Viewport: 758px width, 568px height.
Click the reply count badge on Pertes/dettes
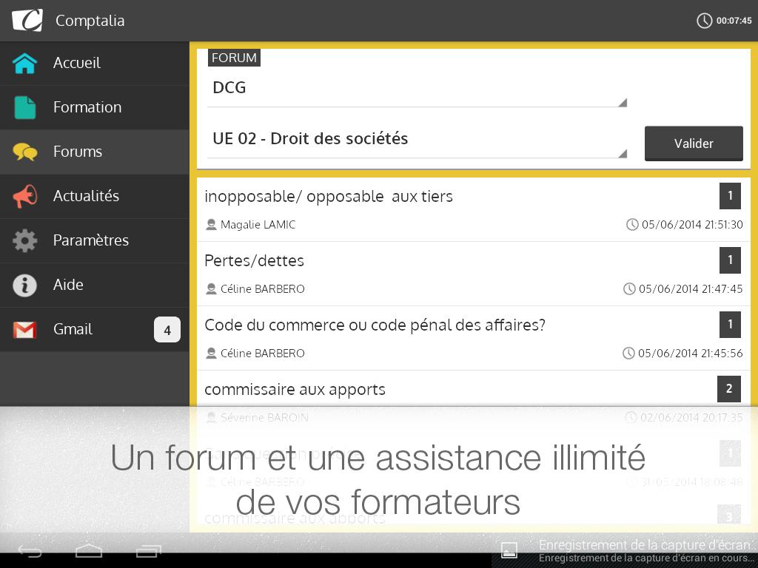click(x=730, y=260)
